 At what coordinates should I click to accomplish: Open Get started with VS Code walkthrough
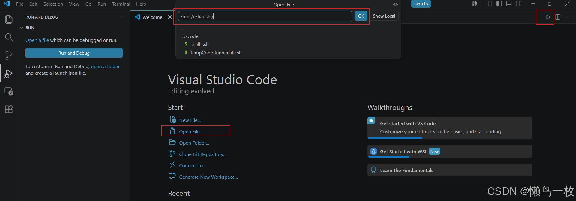(450, 128)
